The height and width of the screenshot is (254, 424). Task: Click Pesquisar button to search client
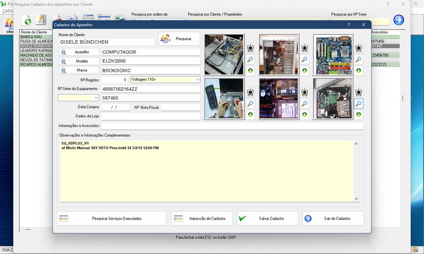click(179, 39)
